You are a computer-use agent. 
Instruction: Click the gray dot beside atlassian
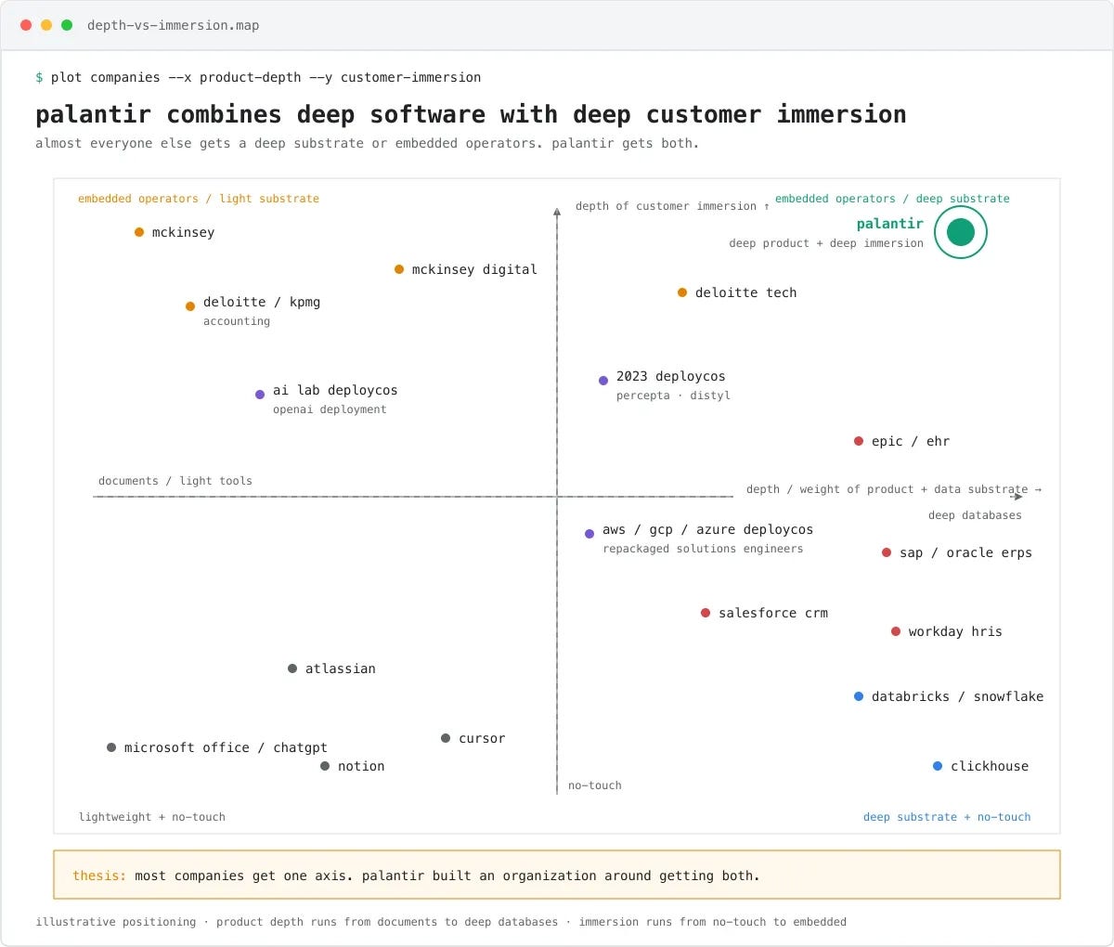click(292, 668)
